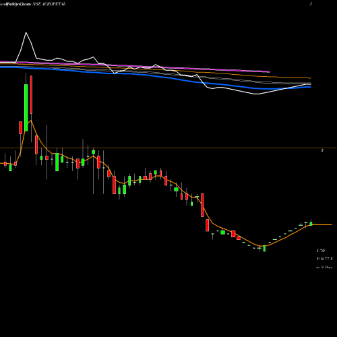
Task: Click the 1.70 price value label
Action: (x=321, y=251)
